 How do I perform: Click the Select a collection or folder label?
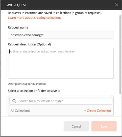[35, 91]
